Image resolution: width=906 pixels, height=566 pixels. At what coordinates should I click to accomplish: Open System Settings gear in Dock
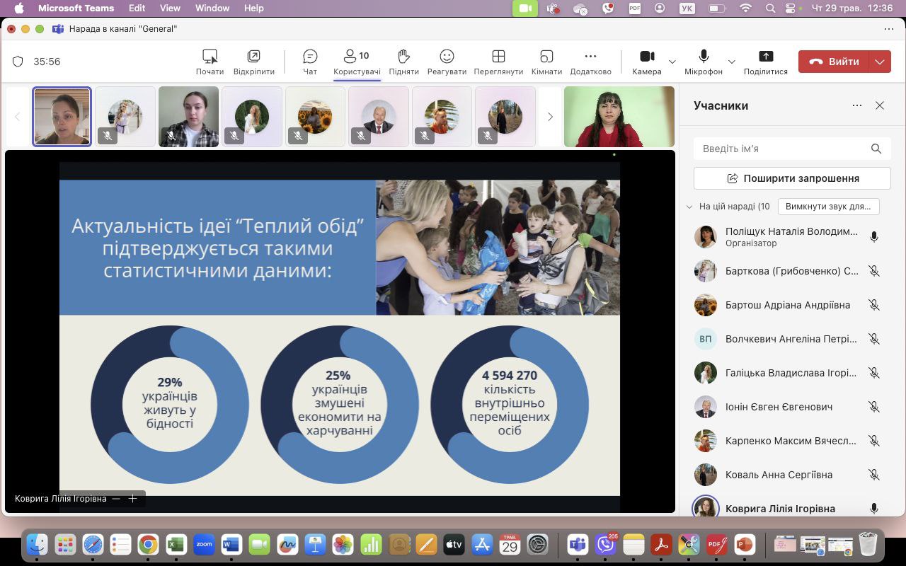tap(538, 544)
